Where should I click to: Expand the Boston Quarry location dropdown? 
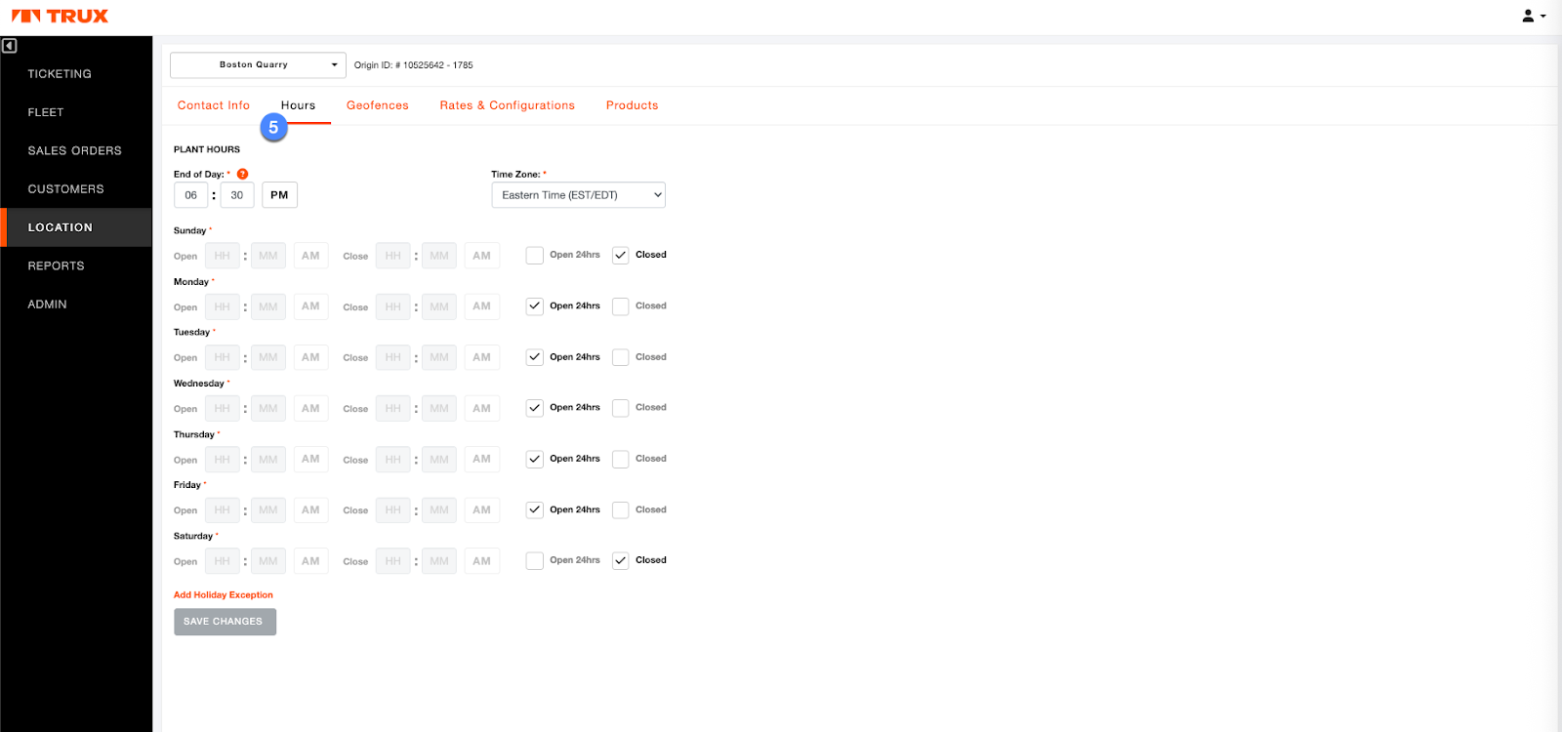[x=258, y=65]
